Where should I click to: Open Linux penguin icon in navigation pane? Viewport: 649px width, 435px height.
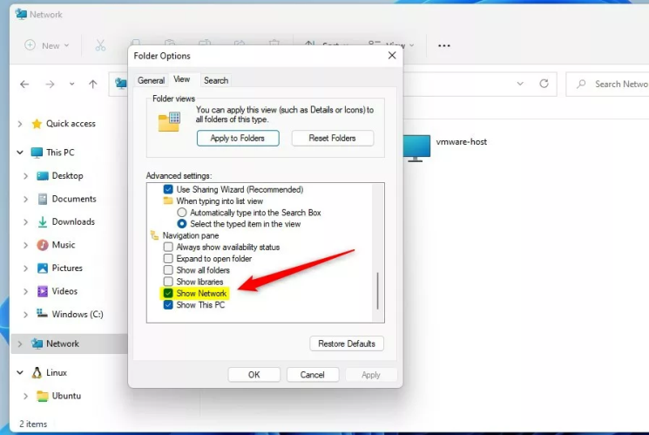[x=37, y=372]
